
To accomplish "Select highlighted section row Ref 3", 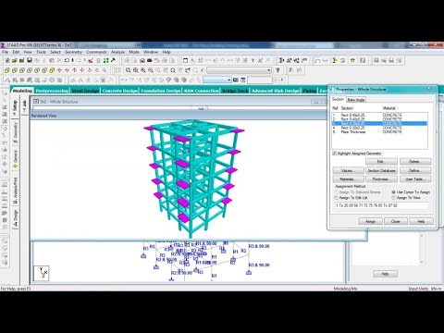I will (x=379, y=123).
